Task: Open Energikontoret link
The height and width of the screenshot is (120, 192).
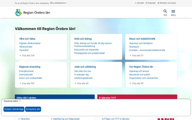Action: [x=26, y=71]
